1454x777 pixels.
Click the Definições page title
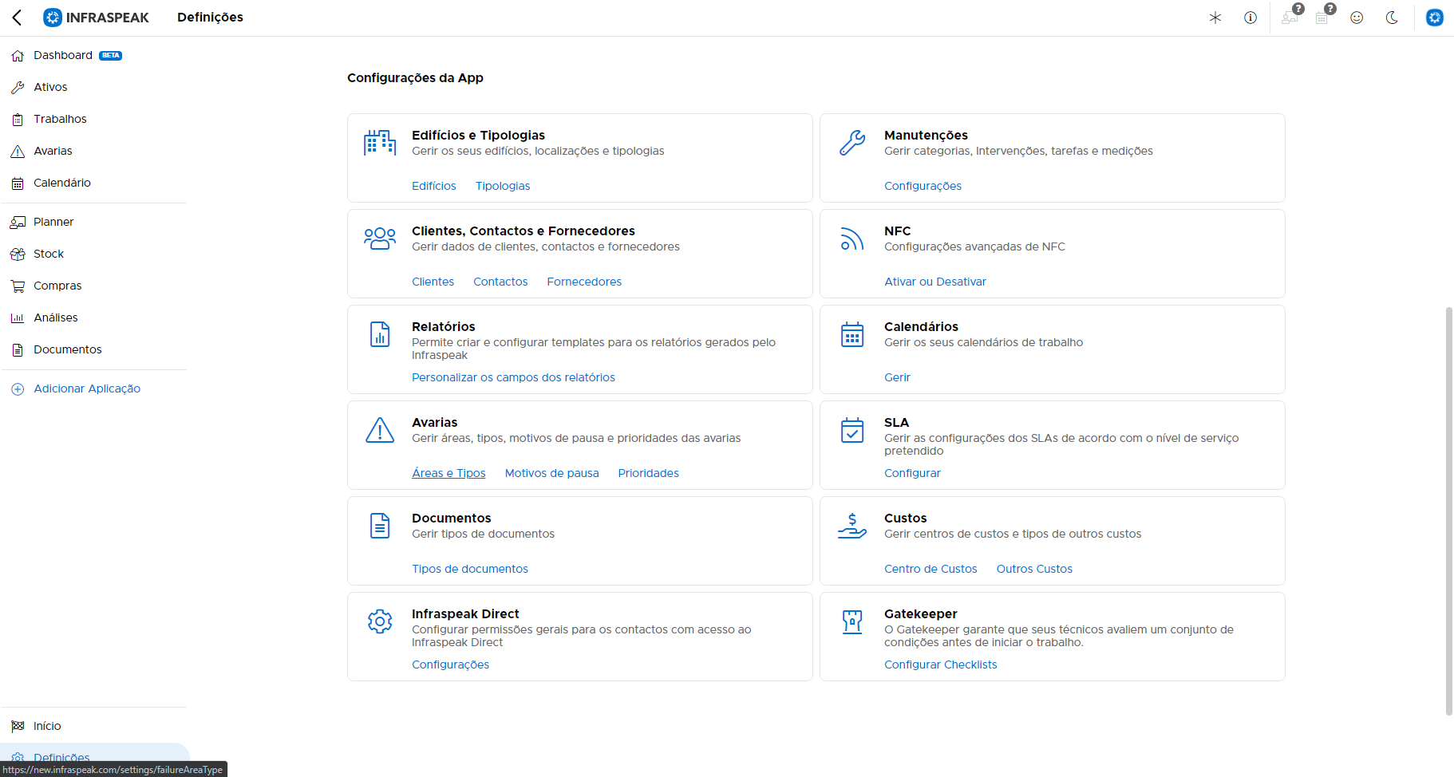pyautogui.click(x=210, y=18)
